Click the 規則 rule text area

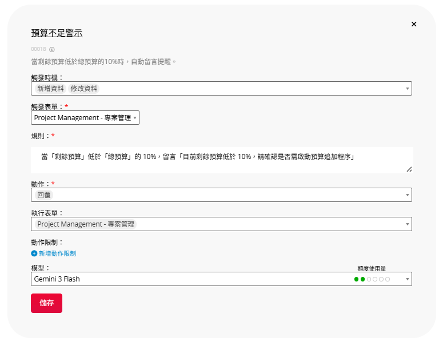(222, 160)
